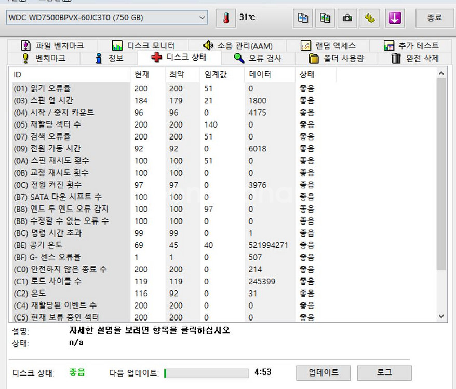Click the copy info to clipboard icon
The height and width of the screenshot is (389, 456).
click(x=303, y=18)
